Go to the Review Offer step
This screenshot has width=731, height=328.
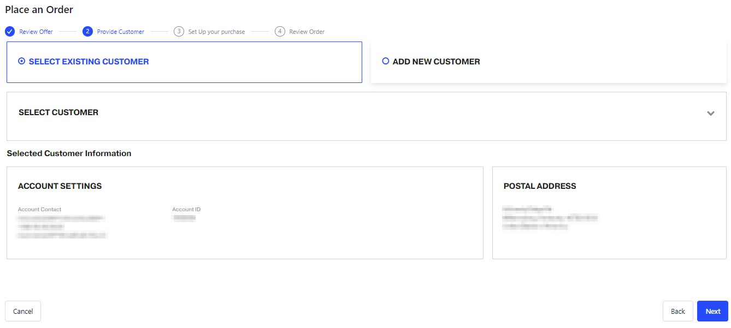coord(36,32)
